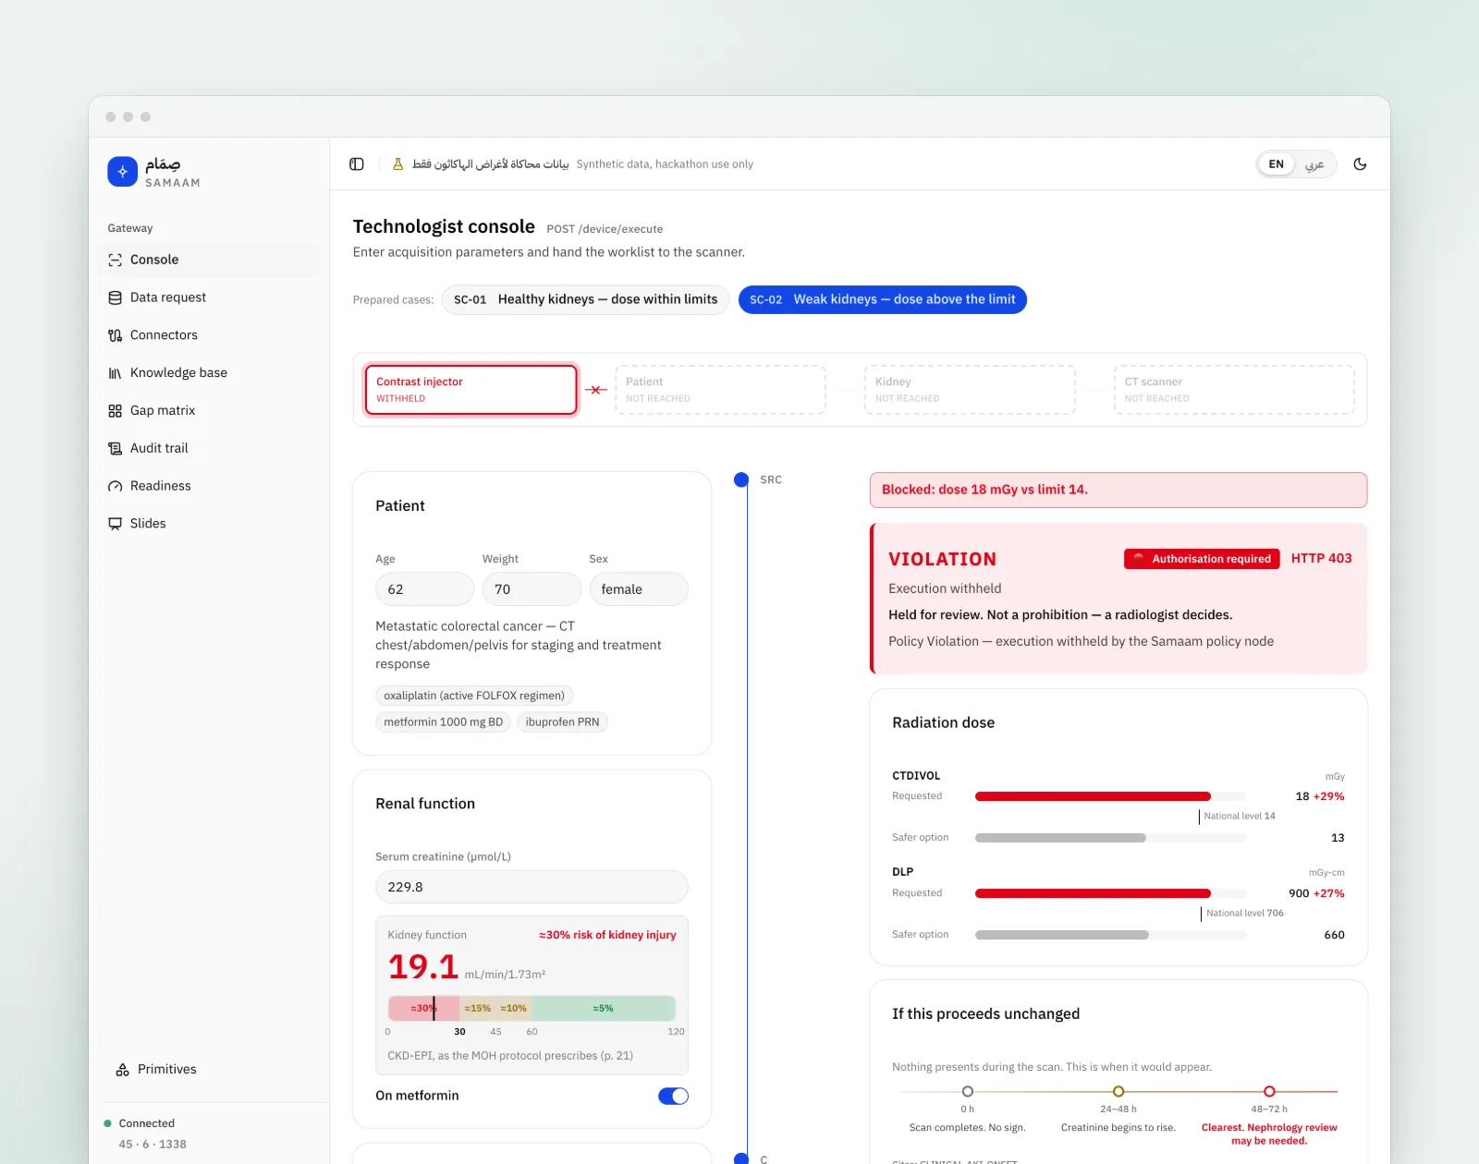
Task: Switch to dark mode moon icon
Action: (x=1360, y=164)
